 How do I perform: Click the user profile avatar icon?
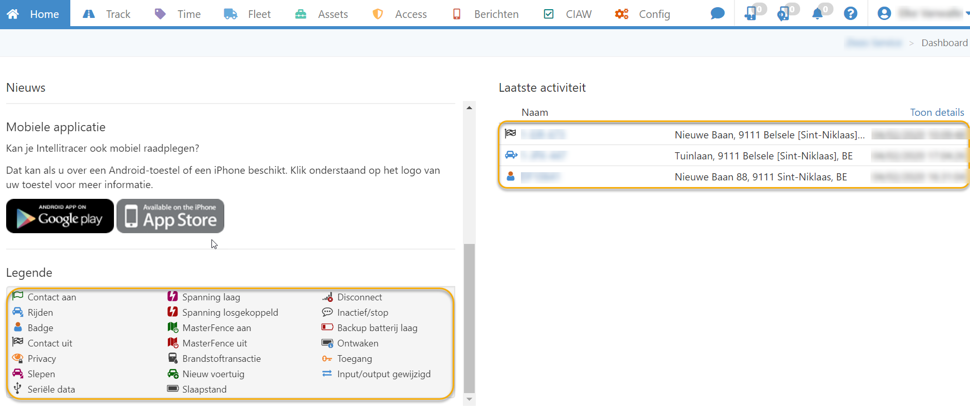[884, 14]
